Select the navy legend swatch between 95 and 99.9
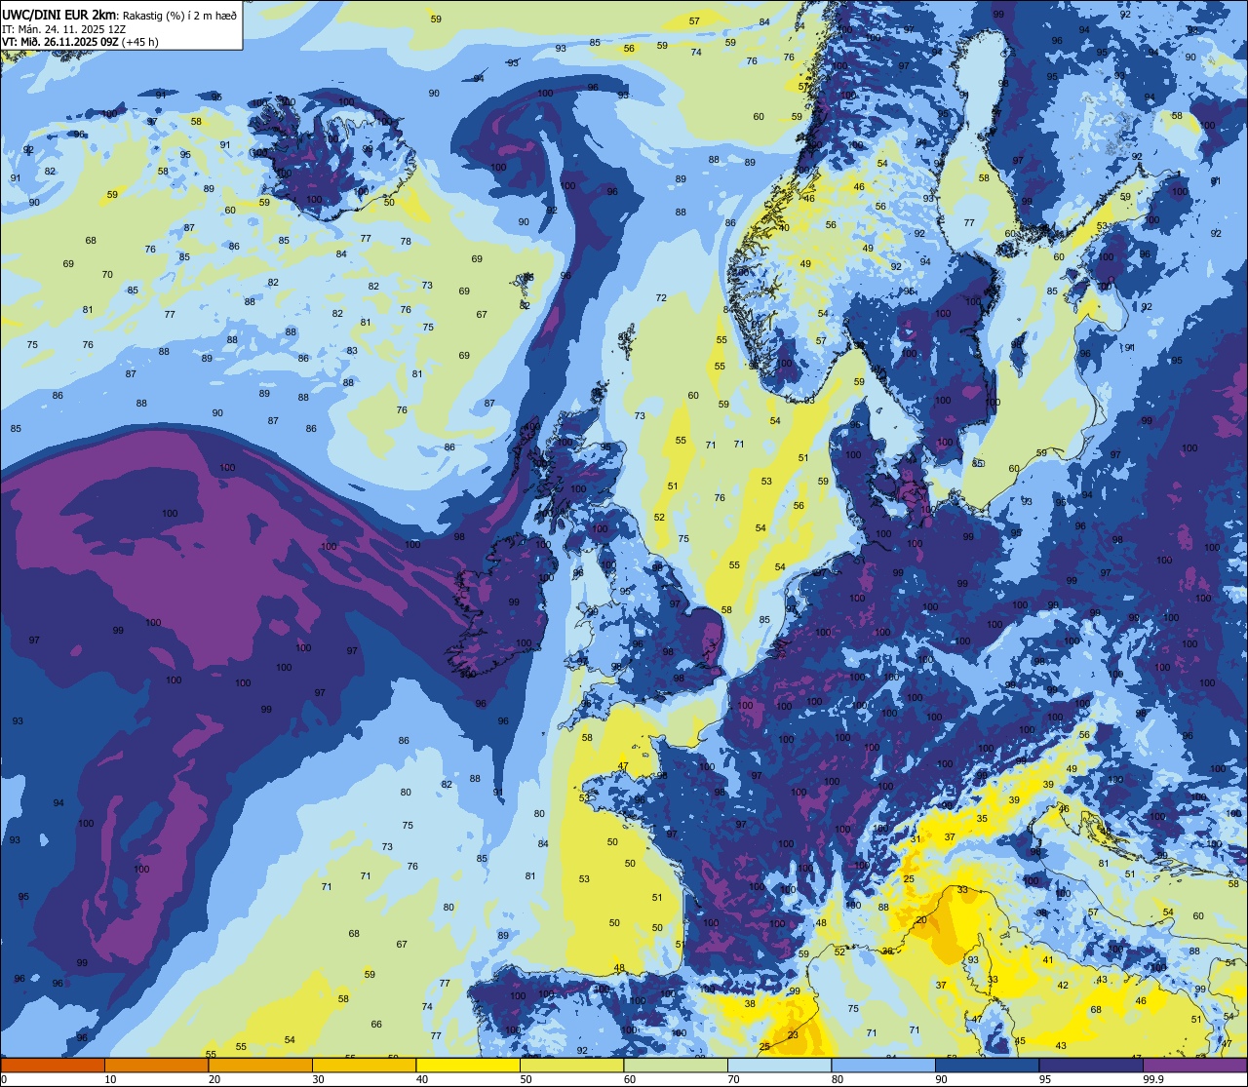 click(1091, 1065)
